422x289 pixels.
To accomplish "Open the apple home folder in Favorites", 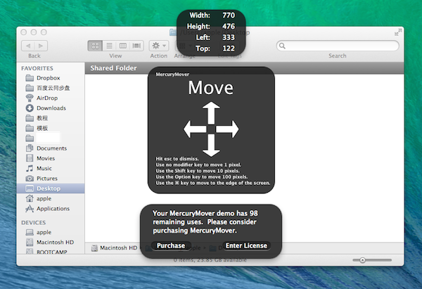I will (x=51, y=198).
